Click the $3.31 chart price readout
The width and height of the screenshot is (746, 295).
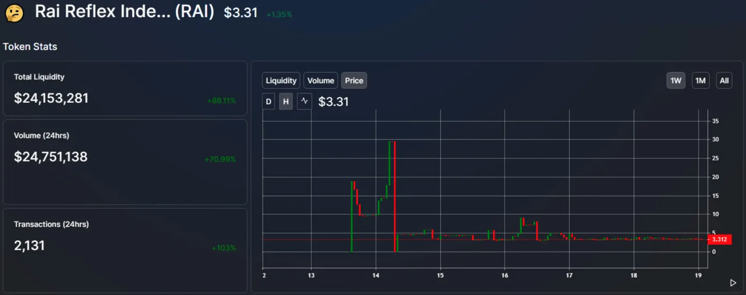click(333, 102)
